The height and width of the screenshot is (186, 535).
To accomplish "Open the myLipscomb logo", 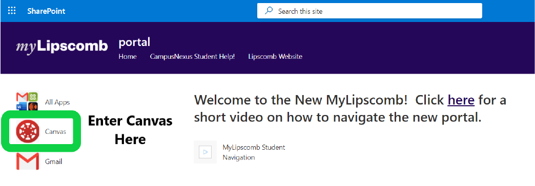I will [62, 46].
